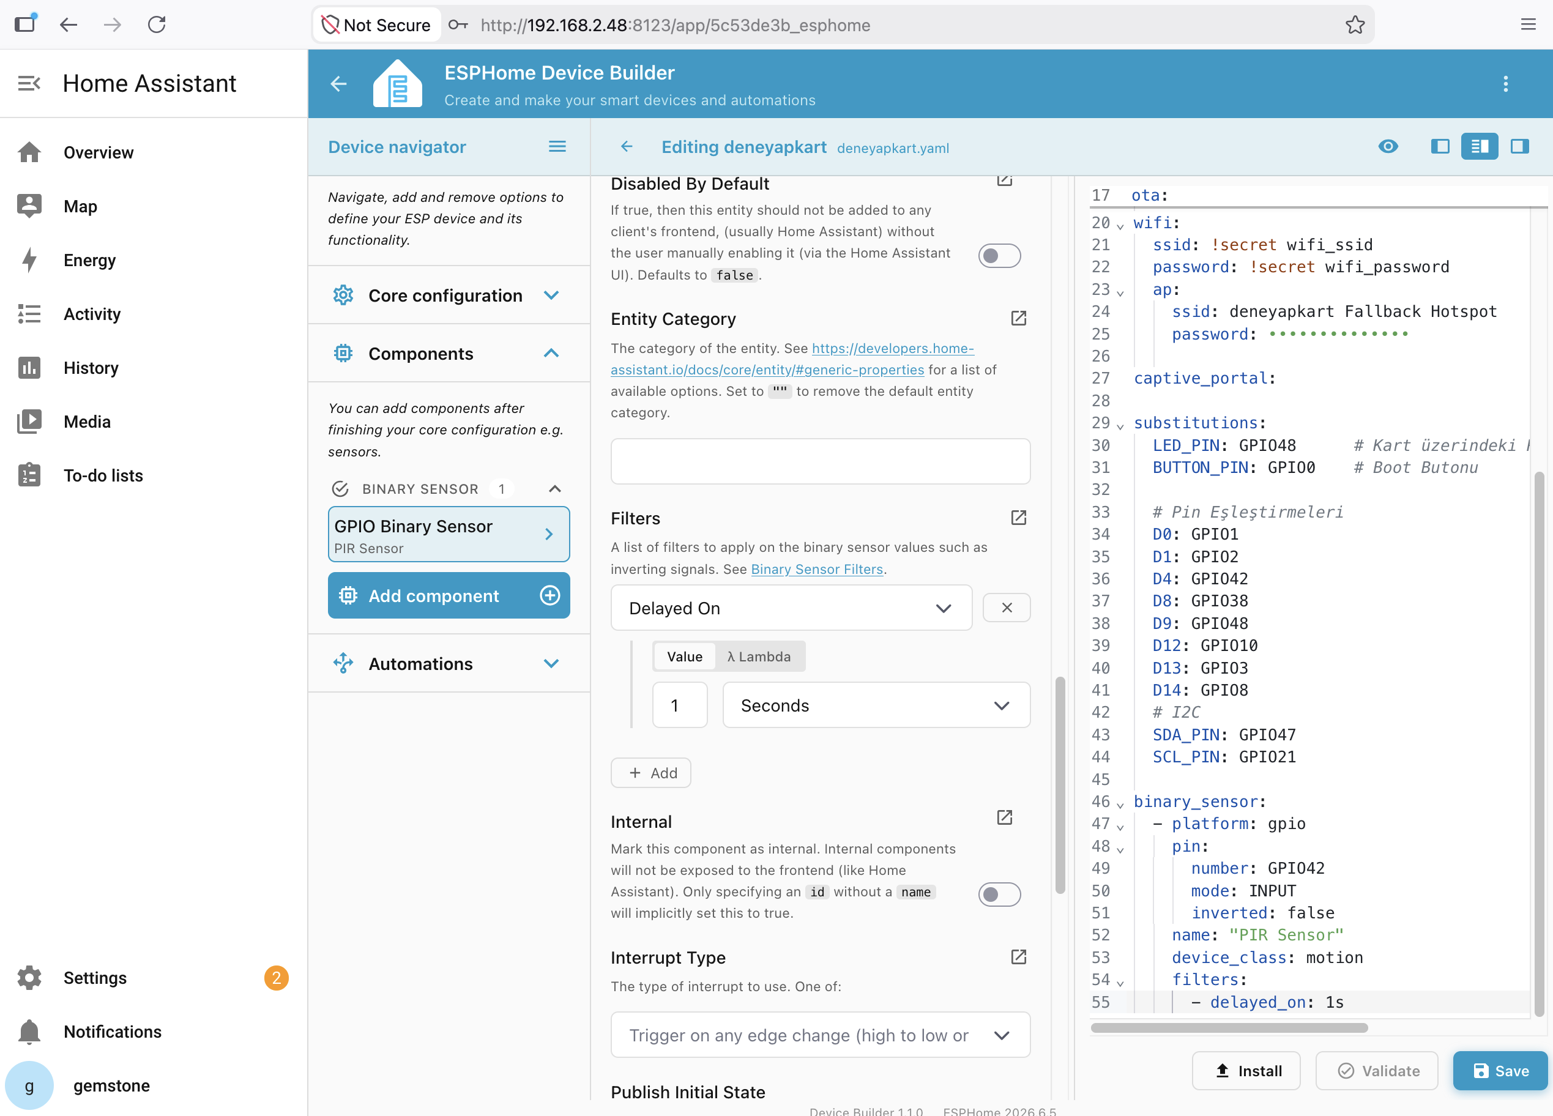The width and height of the screenshot is (1553, 1116).
Task: Select the Value tab for the filter
Action: (684, 657)
